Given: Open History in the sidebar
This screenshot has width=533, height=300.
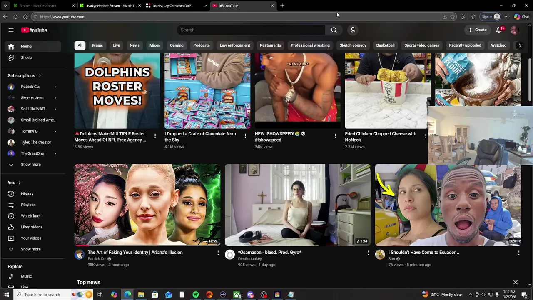Looking at the screenshot, I should pyautogui.click(x=34, y=194).
